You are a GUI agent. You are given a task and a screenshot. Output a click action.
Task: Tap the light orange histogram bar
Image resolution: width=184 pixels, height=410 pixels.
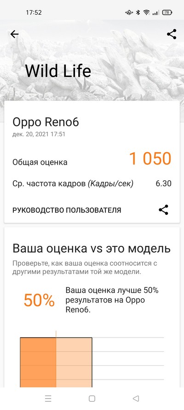[74, 362]
